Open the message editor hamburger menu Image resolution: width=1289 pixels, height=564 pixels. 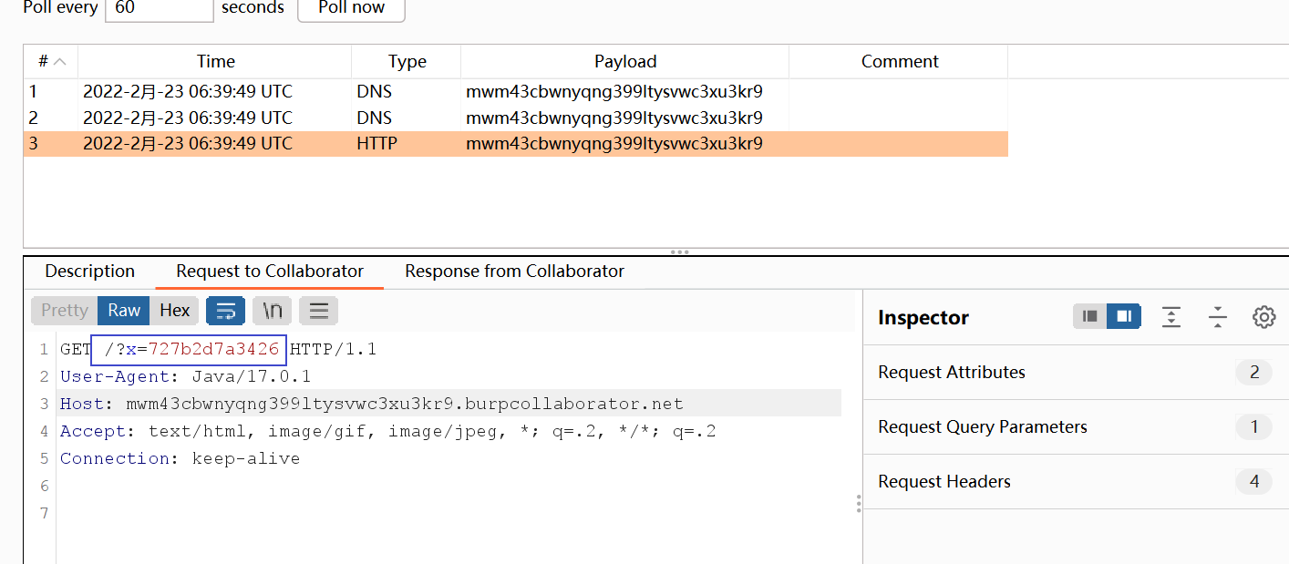pos(318,311)
